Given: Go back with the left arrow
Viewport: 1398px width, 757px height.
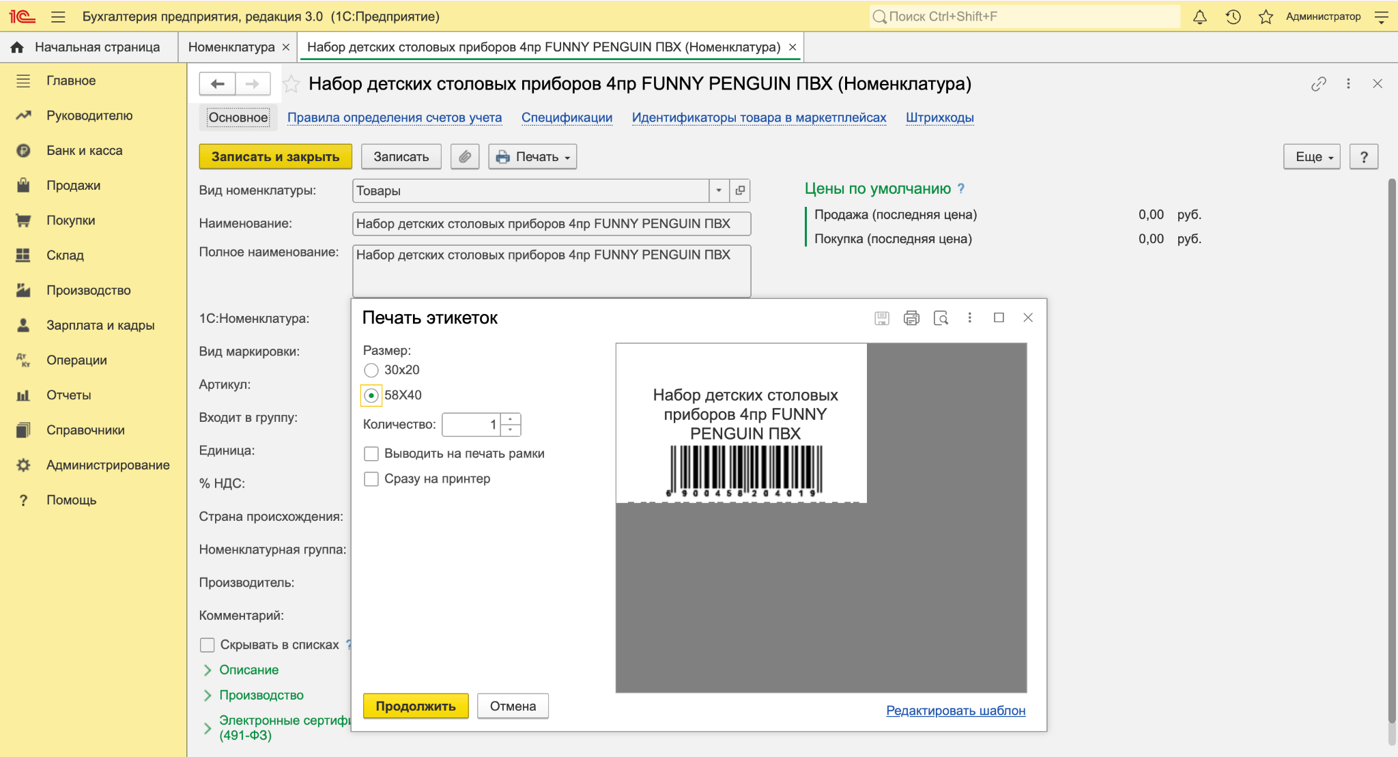Looking at the screenshot, I should 218,84.
